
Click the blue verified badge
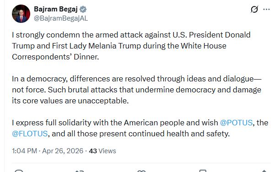pyautogui.click(x=83, y=9)
